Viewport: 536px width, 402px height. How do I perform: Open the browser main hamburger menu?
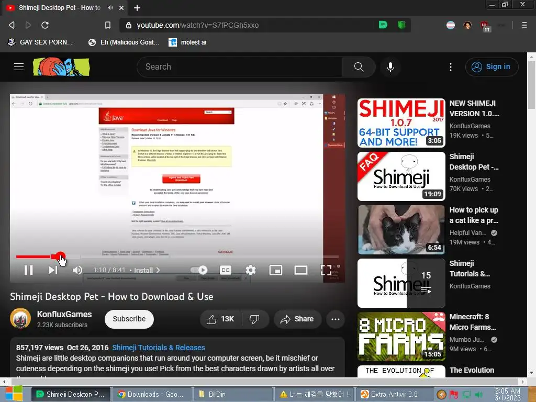(524, 25)
